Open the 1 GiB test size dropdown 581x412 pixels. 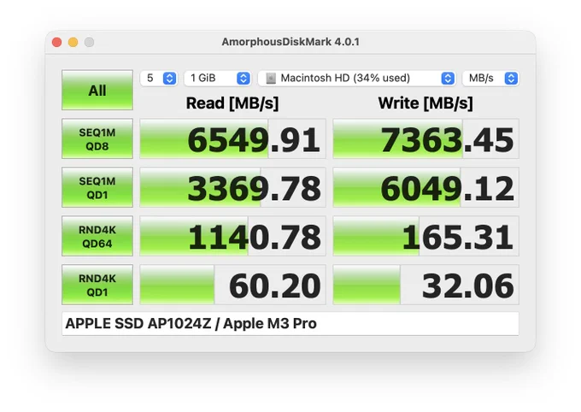pos(218,79)
